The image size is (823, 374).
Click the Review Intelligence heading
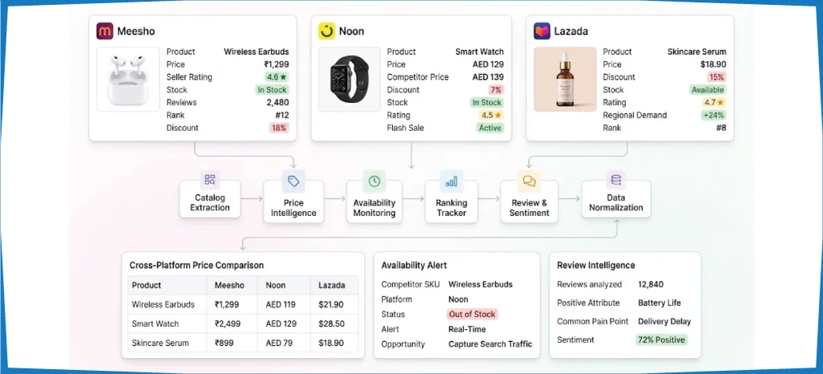pyautogui.click(x=596, y=266)
